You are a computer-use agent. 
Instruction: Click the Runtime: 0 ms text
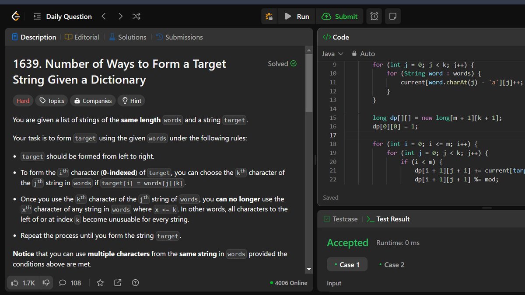398,243
